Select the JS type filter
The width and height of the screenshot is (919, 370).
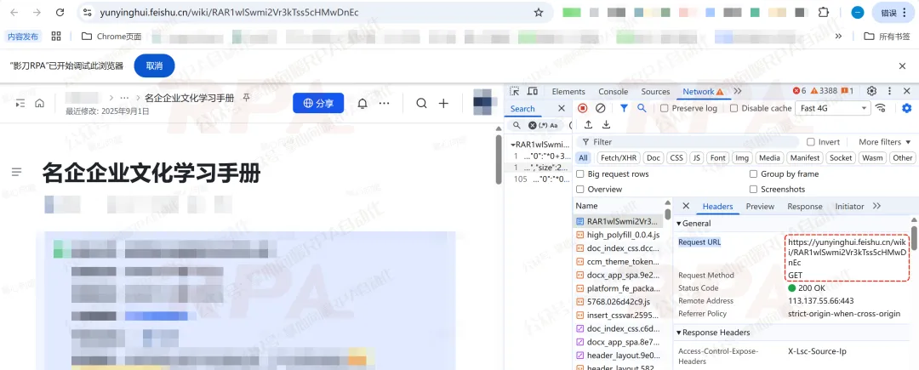click(x=696, y=157)
